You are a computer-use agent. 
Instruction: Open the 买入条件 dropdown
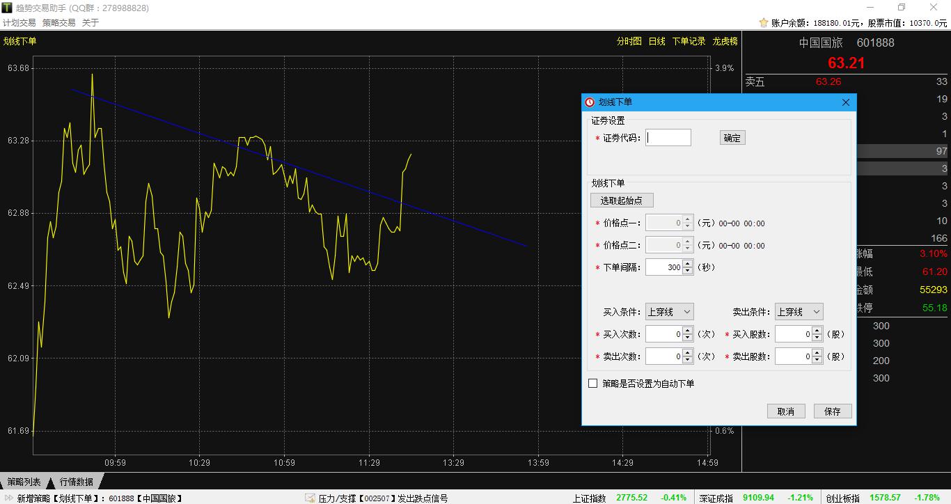click(669, 312)
